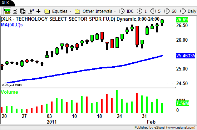Click the green 26.69 last price label
Screen dimensions: 197x130
(x=182, y=20)
